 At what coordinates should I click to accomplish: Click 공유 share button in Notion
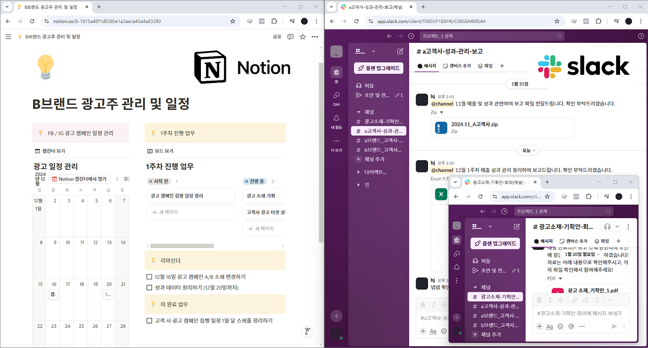[277, 37]
